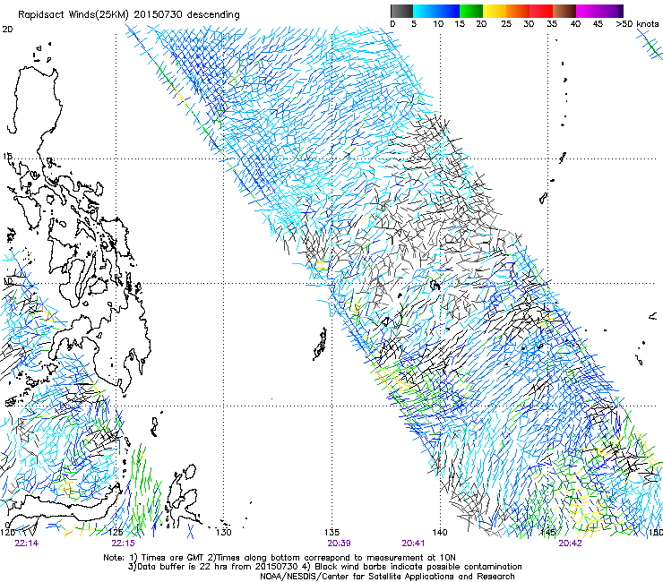The height and width of the screenshot is (582, 663).
Task: Click the purple time stamp '20:42'
Action: (570, 543)
